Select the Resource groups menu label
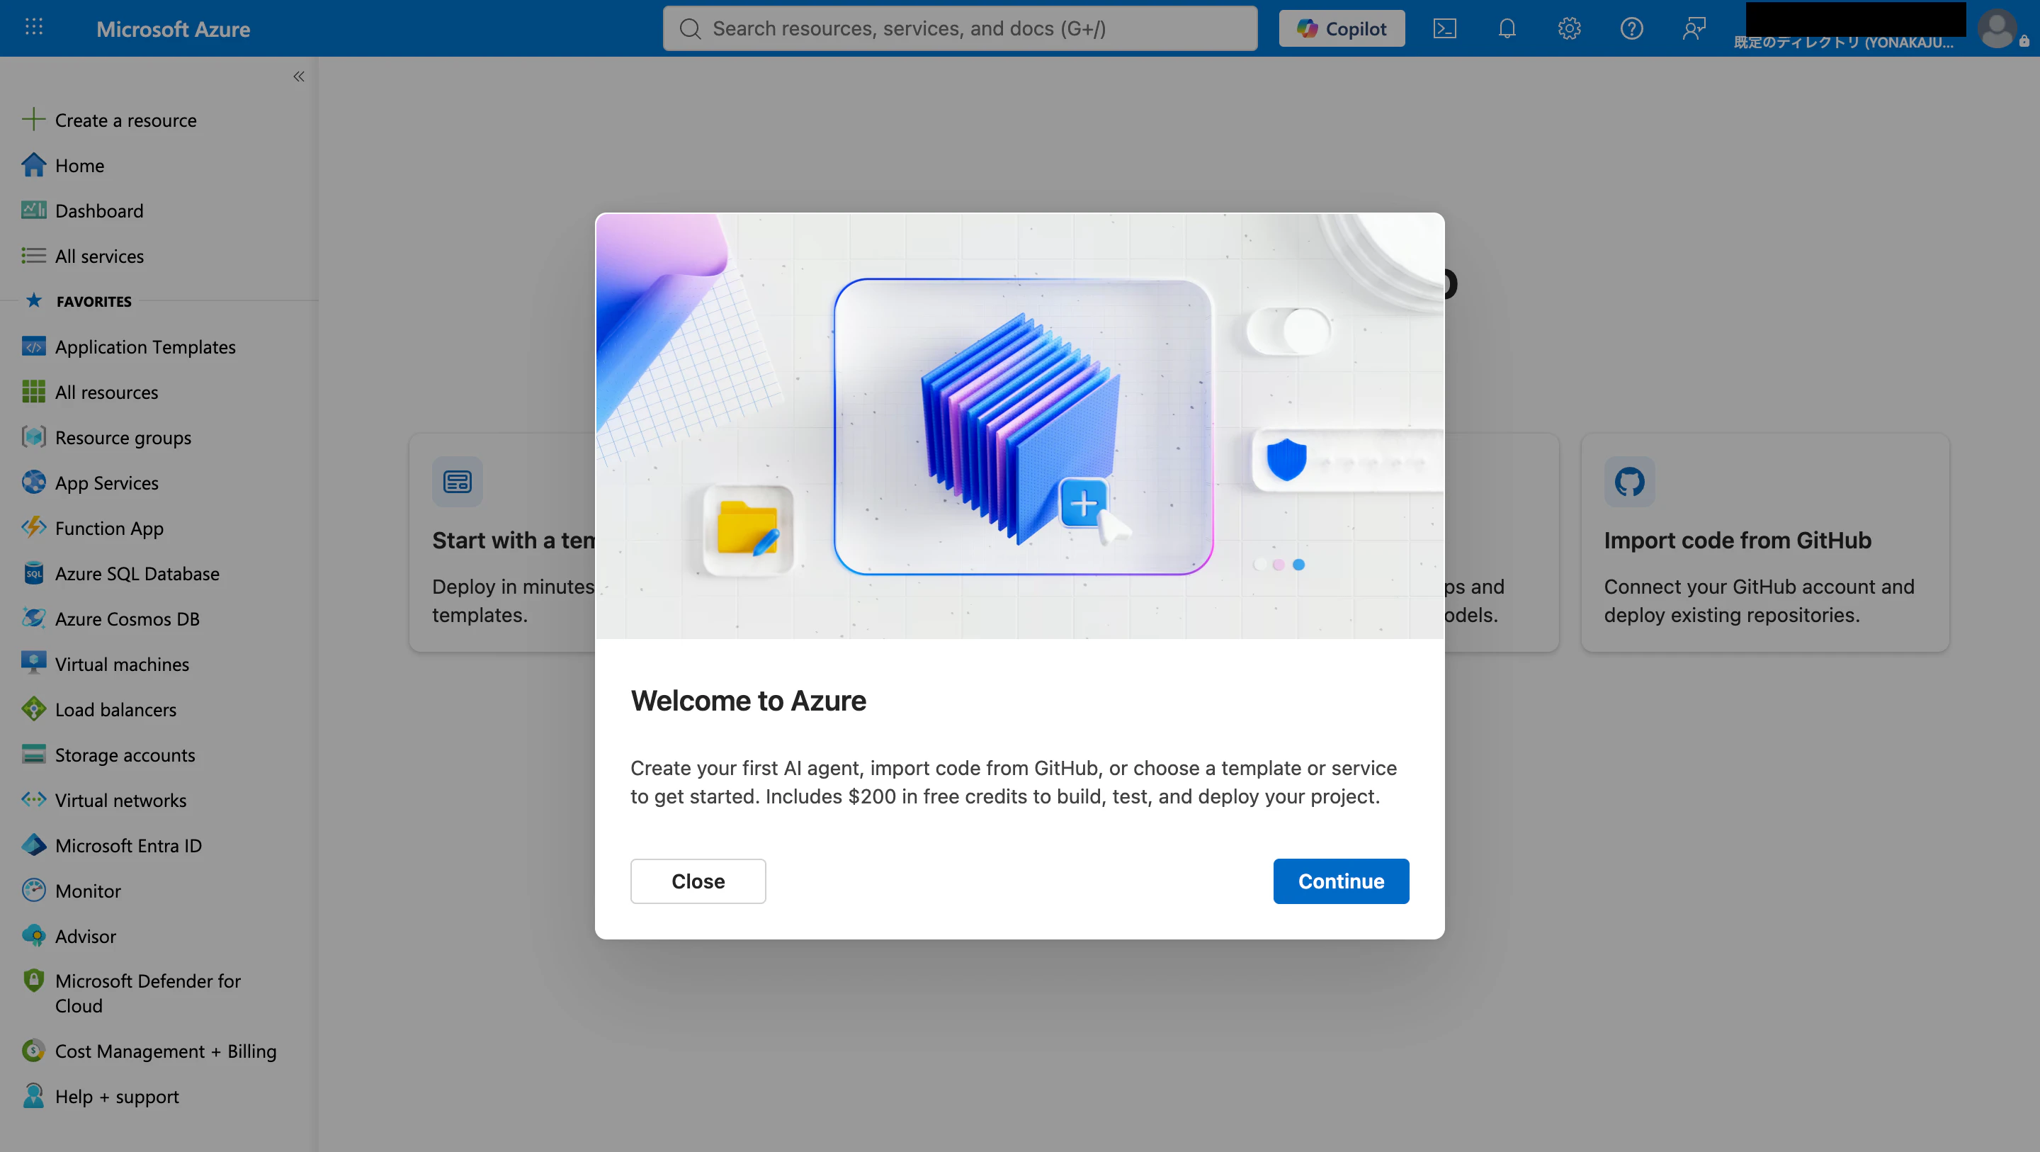 [123, 437]
